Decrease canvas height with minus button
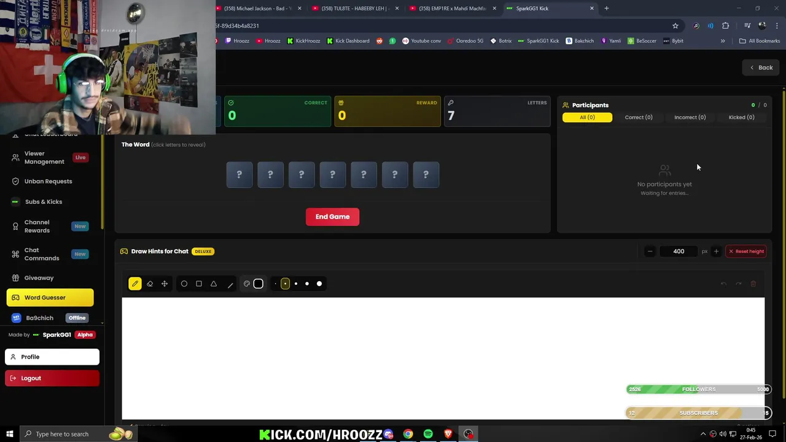Image resolution: width=786 pixels, height=442 pixels. [650, 251]
